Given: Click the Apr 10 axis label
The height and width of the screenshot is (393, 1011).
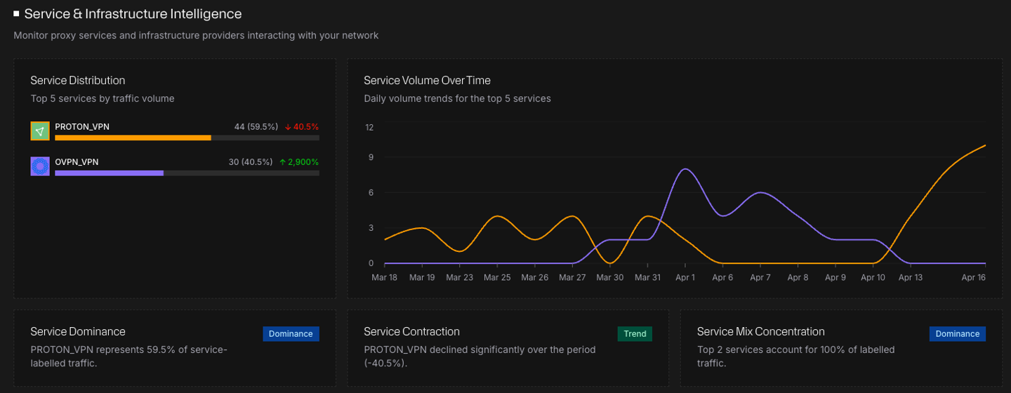Looking at the screenshot, I should [x=873, y=278].
